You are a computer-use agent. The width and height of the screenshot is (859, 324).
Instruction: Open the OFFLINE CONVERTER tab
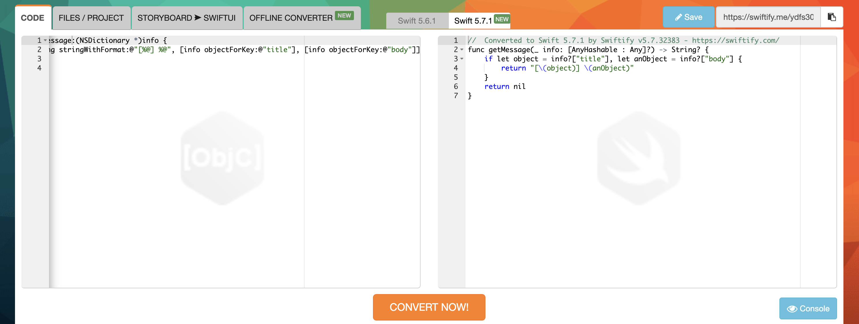(x=291, y=18)
